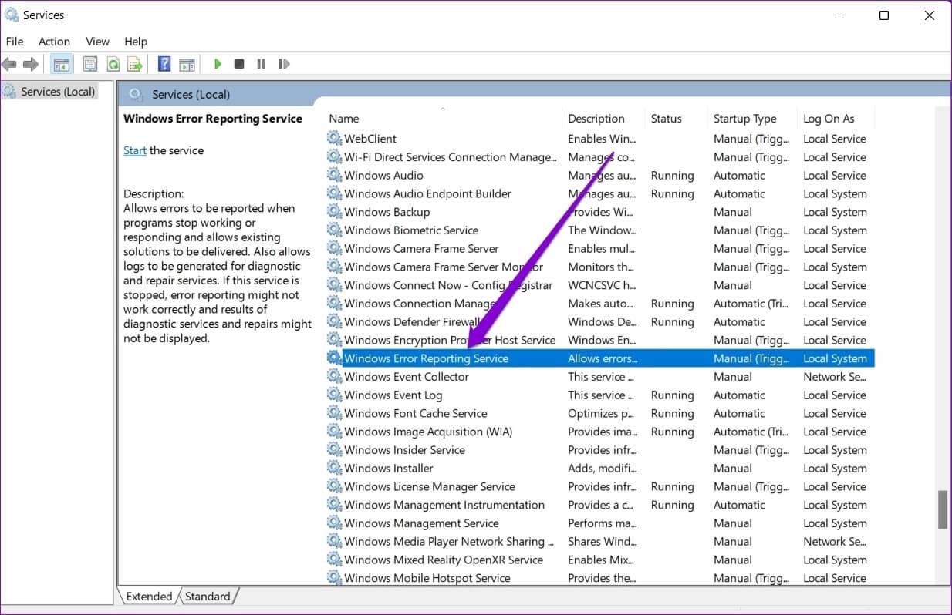Click the Forward arrow in the toolbar
952x615 pixels.
click(31, 64)
